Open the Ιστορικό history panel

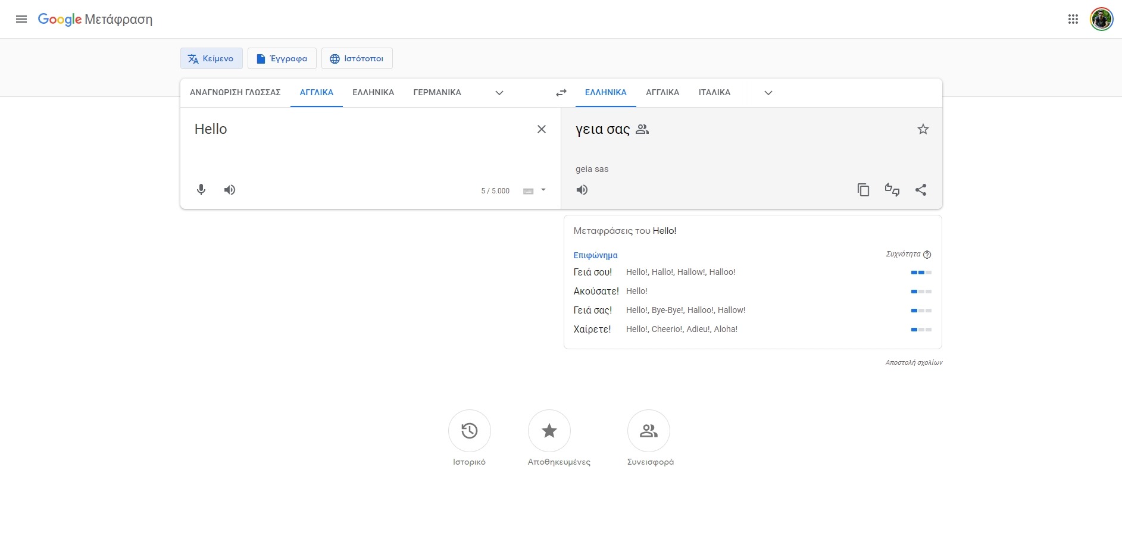469,431
